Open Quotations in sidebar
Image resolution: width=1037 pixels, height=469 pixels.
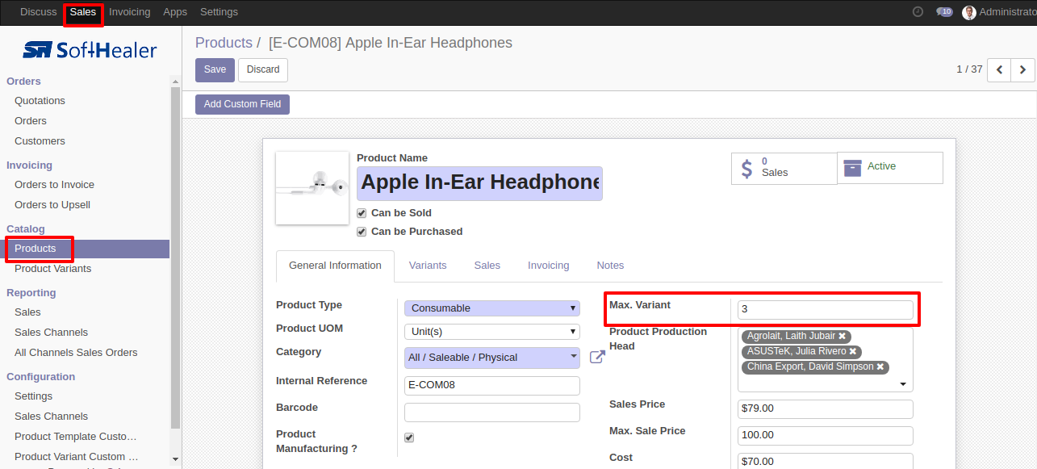(x=40, y=101)
